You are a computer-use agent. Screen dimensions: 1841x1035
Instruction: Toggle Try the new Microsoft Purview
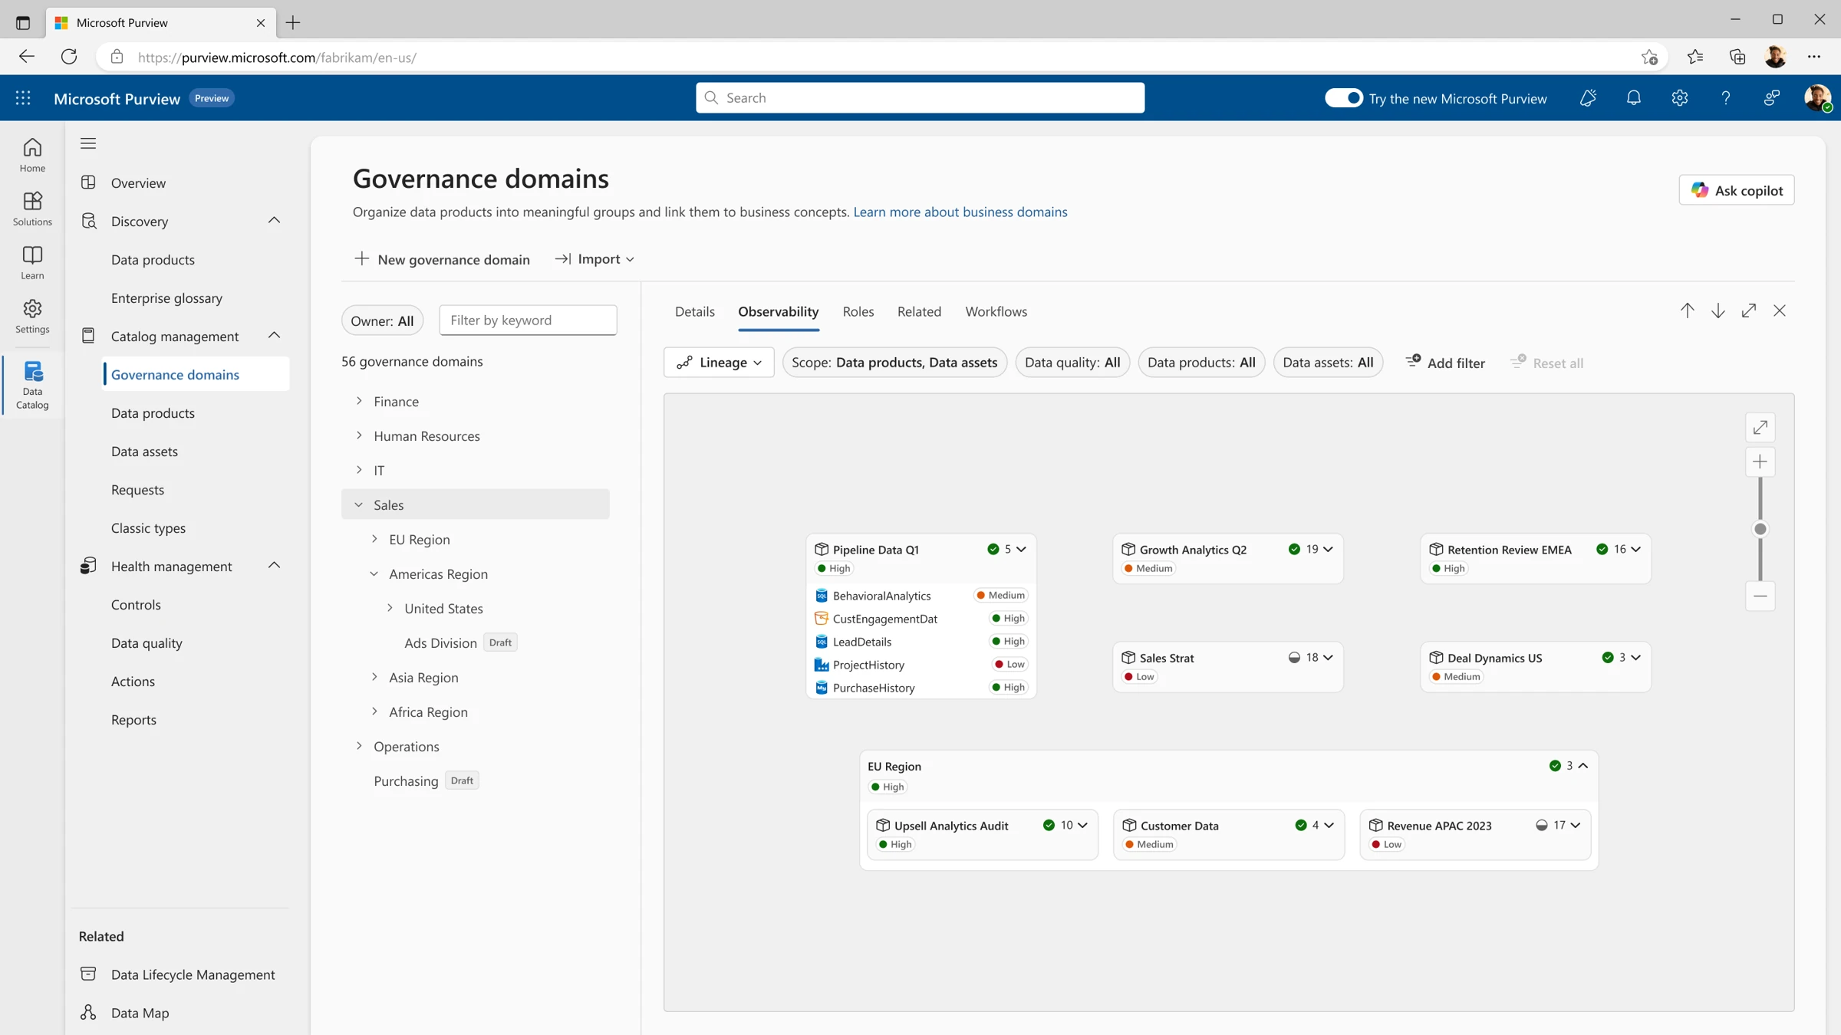click(x=1344, y=98)
